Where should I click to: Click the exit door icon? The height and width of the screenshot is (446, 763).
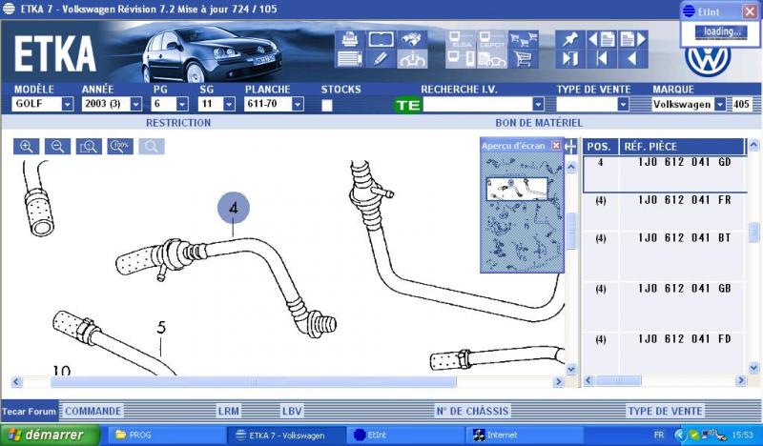(569, 59)
